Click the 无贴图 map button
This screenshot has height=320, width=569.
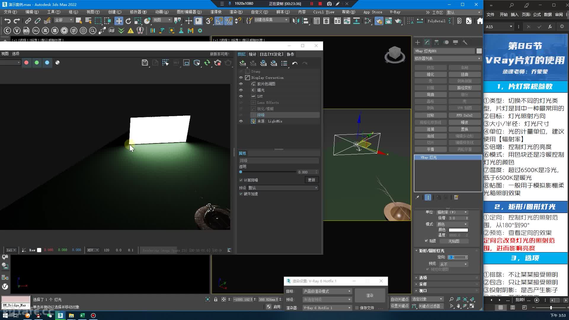pos(454,241)
